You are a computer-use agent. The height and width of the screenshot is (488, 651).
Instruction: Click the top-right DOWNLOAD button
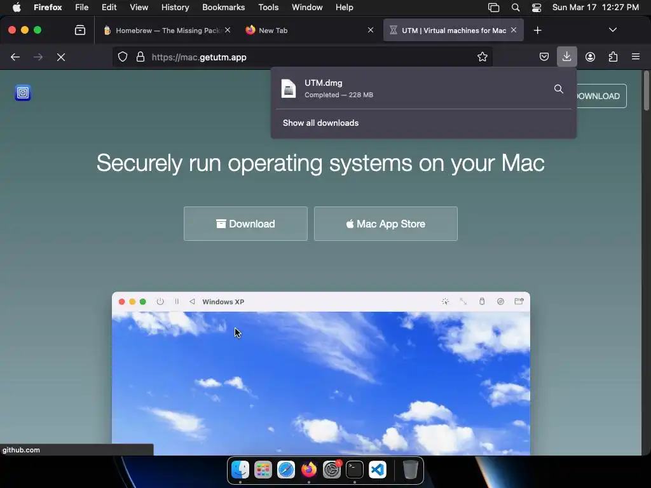(601, 96)
